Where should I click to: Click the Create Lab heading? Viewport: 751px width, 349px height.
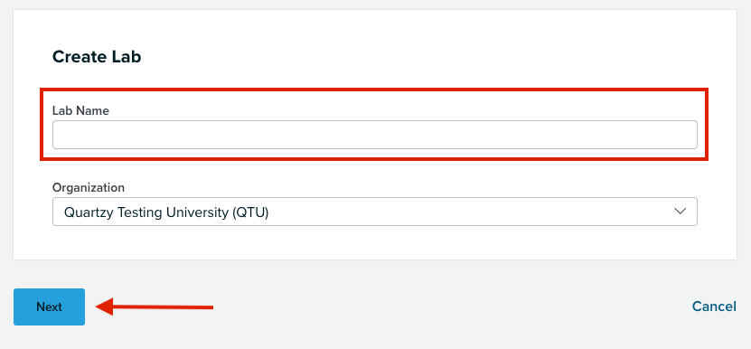[x=97, y=57]
